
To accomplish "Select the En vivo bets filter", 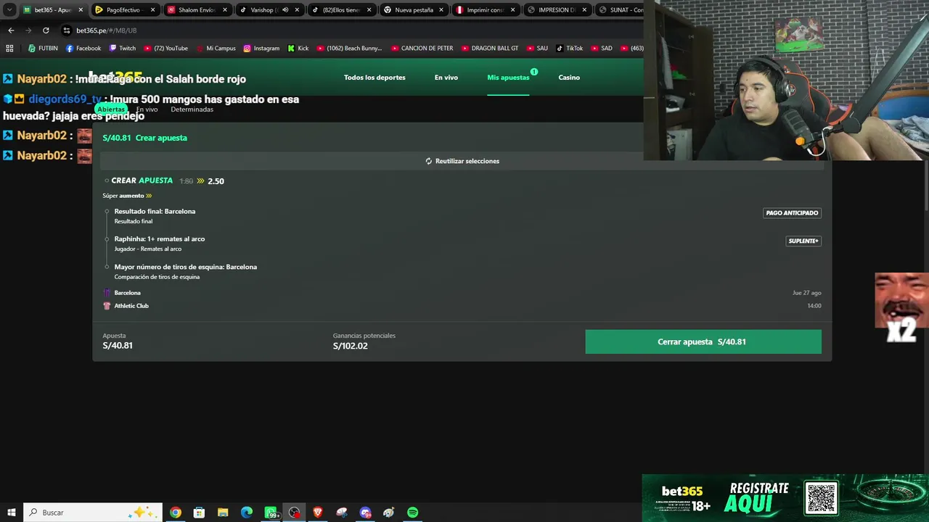I will pyautogui.click(x=147, y=109).
